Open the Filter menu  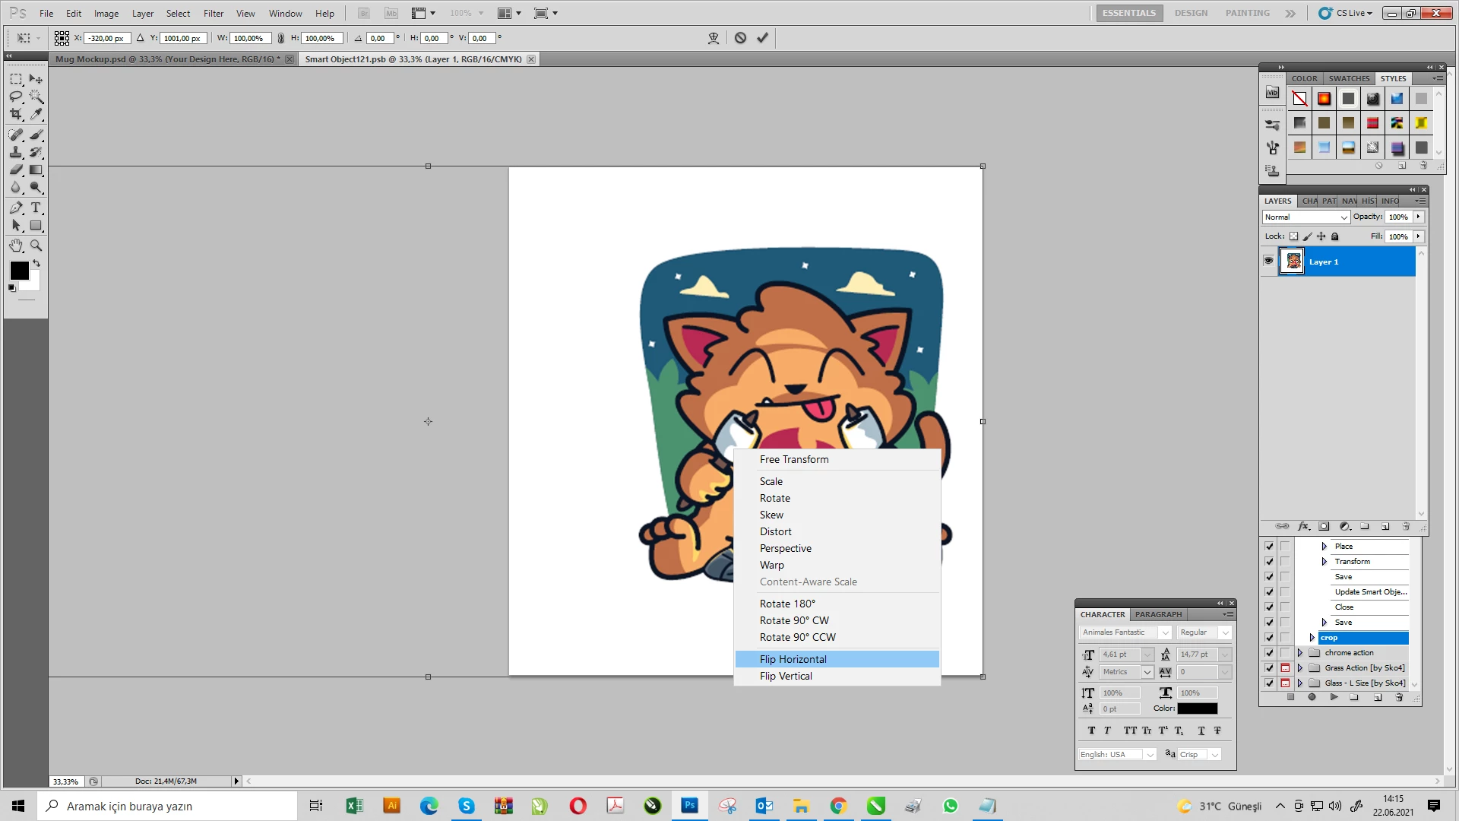point(213,13)
